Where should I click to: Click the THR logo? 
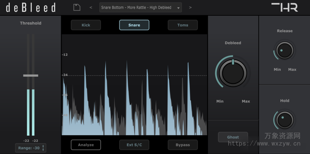coord(284,7)
